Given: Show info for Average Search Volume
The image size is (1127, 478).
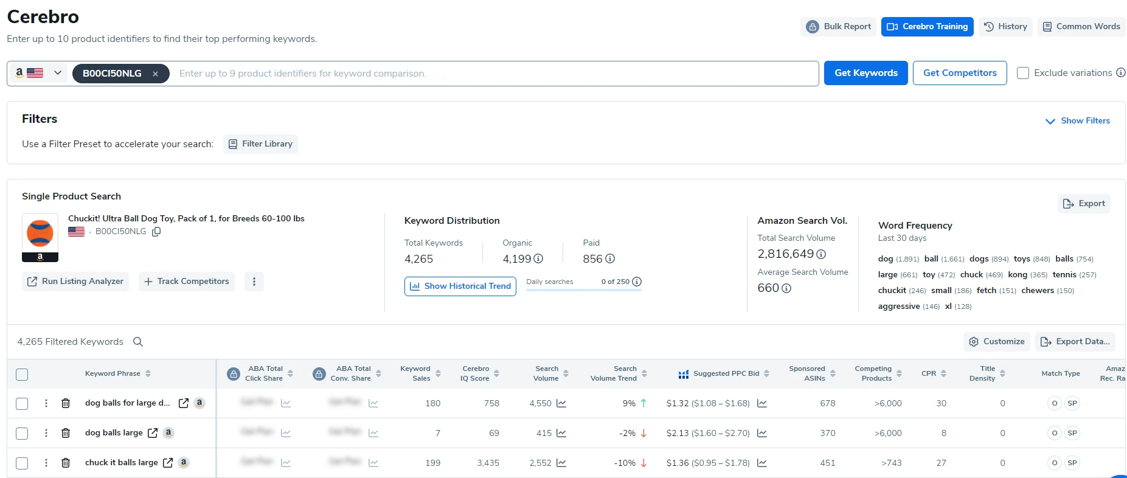Looking at the screenshot, I should tap(786, 288).
